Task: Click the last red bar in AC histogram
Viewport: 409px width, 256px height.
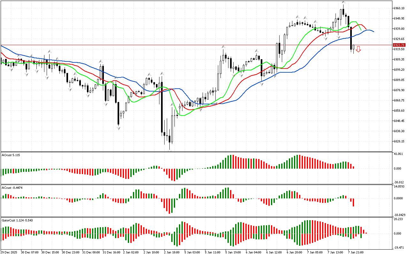Action: click(353, 202)
